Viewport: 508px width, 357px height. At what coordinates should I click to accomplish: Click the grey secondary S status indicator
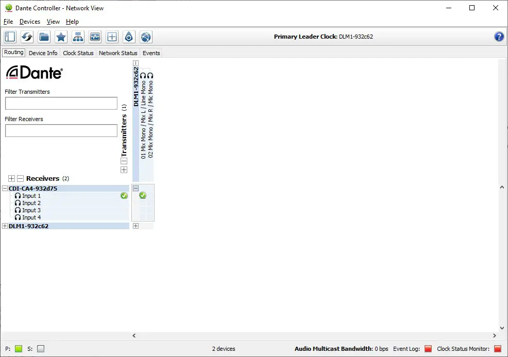(x=41, y=349)
